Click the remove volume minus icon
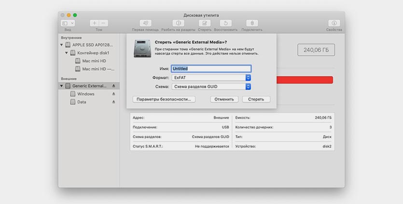The image size is (403, 204). click(103, 23)
